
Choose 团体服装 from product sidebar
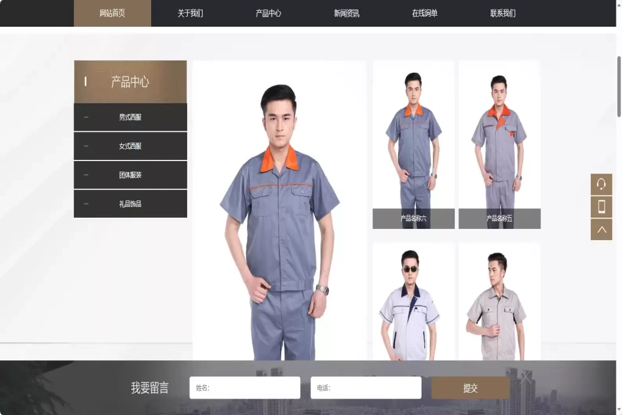pos(130,175)
